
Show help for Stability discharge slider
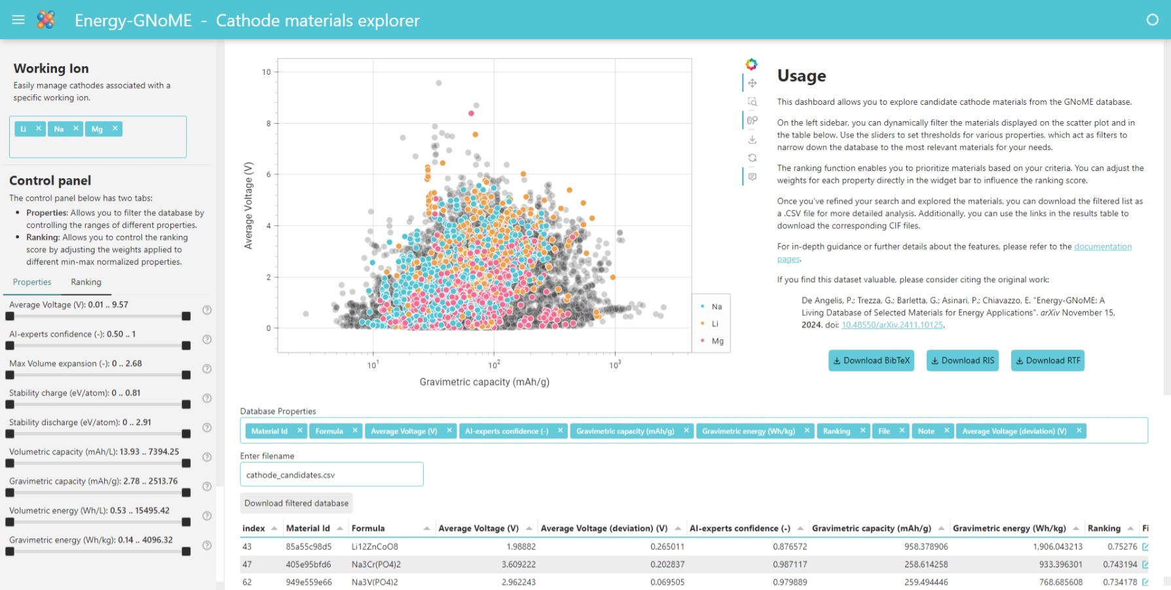(207, 428)
